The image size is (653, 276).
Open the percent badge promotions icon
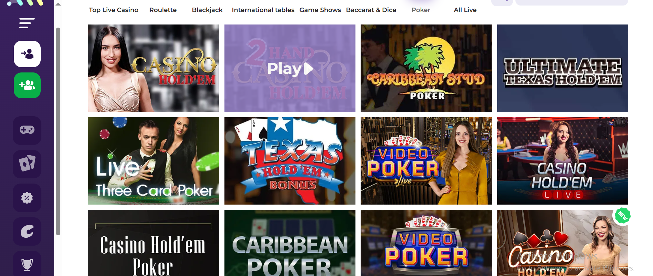(27, 198)
